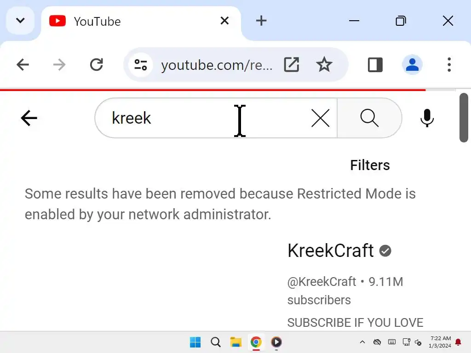Viewport: 471px width, 353px height.
Task: Open the page in the app icon
Action: tap(291, 65)
